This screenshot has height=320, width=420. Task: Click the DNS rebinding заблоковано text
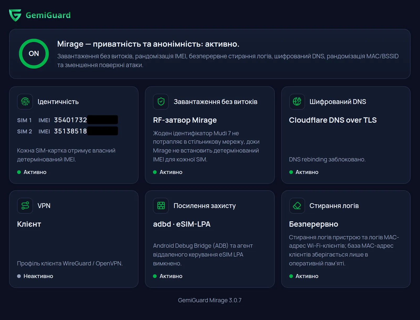pos(327,159)
